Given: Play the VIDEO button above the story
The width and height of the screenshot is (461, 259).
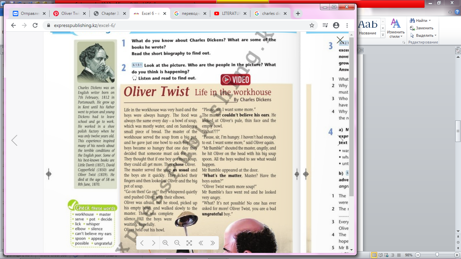Looking at the screenshot, I should pos(236,80).
